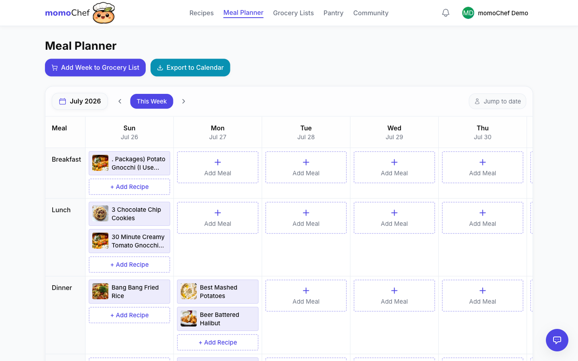Open Best Mashed Potatoes card

pyautogui.click(x=218, y=292)
